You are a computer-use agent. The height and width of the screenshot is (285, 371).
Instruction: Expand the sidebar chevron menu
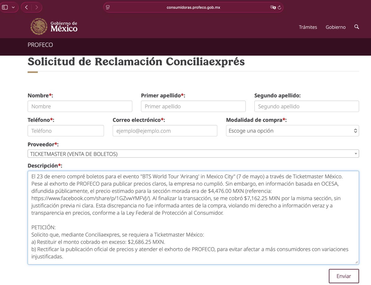(x=12, y=7)
